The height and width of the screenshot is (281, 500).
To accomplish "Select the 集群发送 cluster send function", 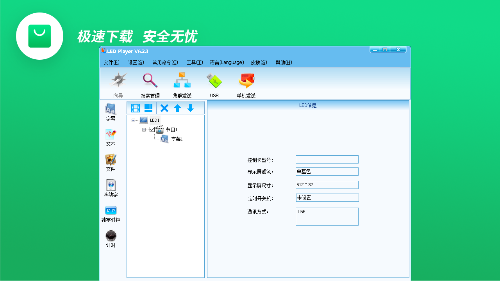I will click(182, 84).
